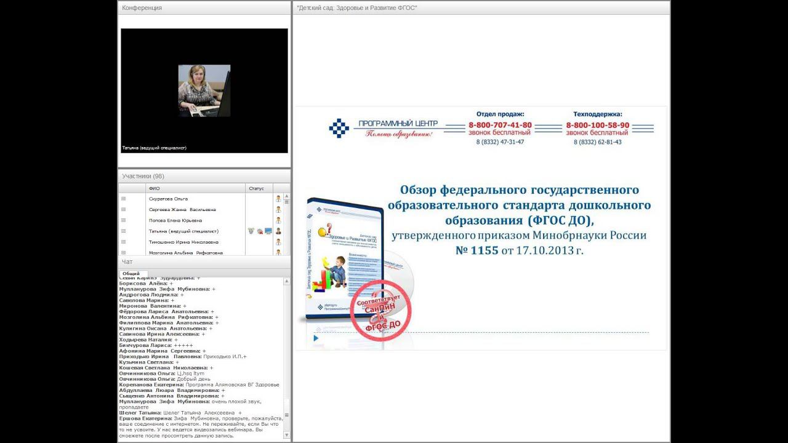788x443 pixels.
Task: Click chat message from Миронова Валентина
Action: point(153,306)
